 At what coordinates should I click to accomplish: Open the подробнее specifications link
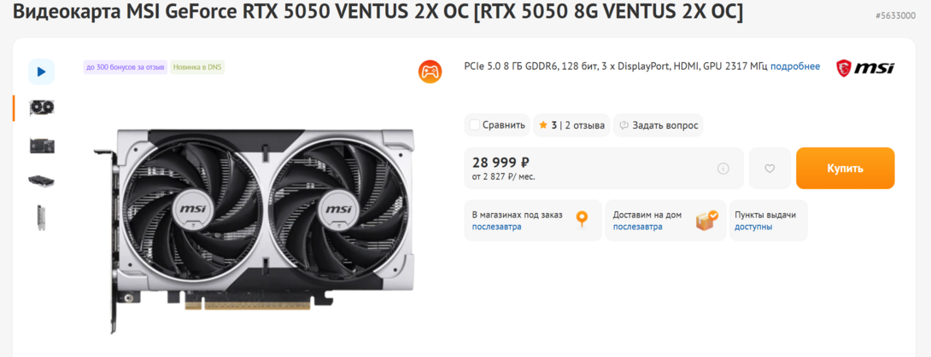[x=795, y=66]
